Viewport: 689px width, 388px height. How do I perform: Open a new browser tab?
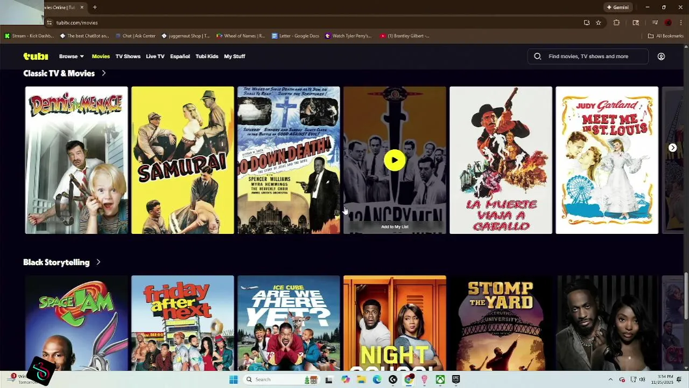pos(95,7)
